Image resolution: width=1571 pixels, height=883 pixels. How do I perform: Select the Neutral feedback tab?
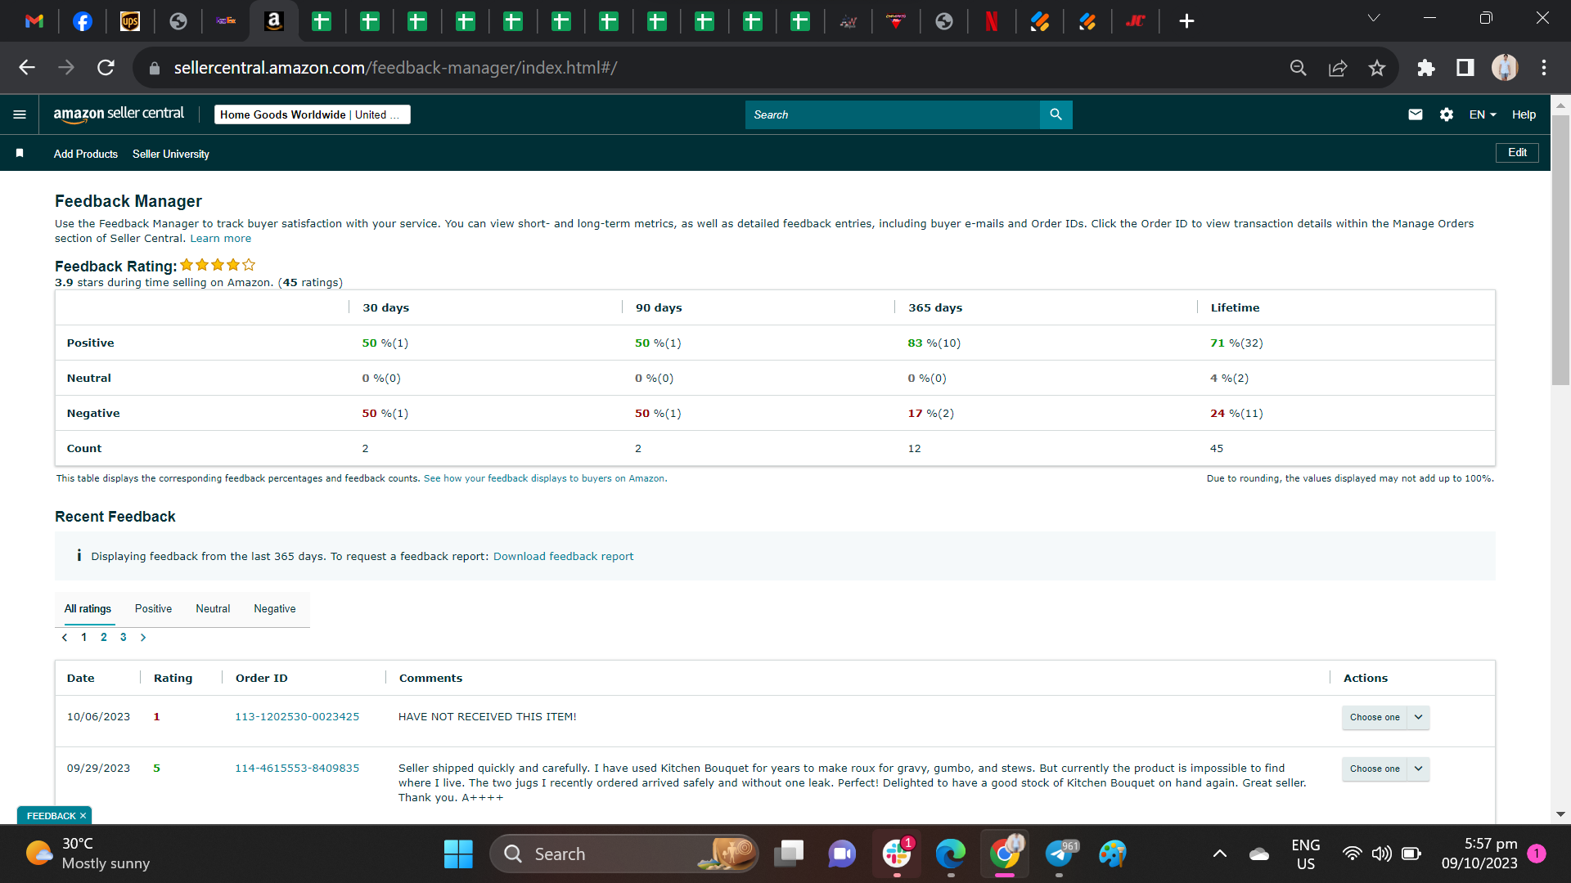click(213, 608)
